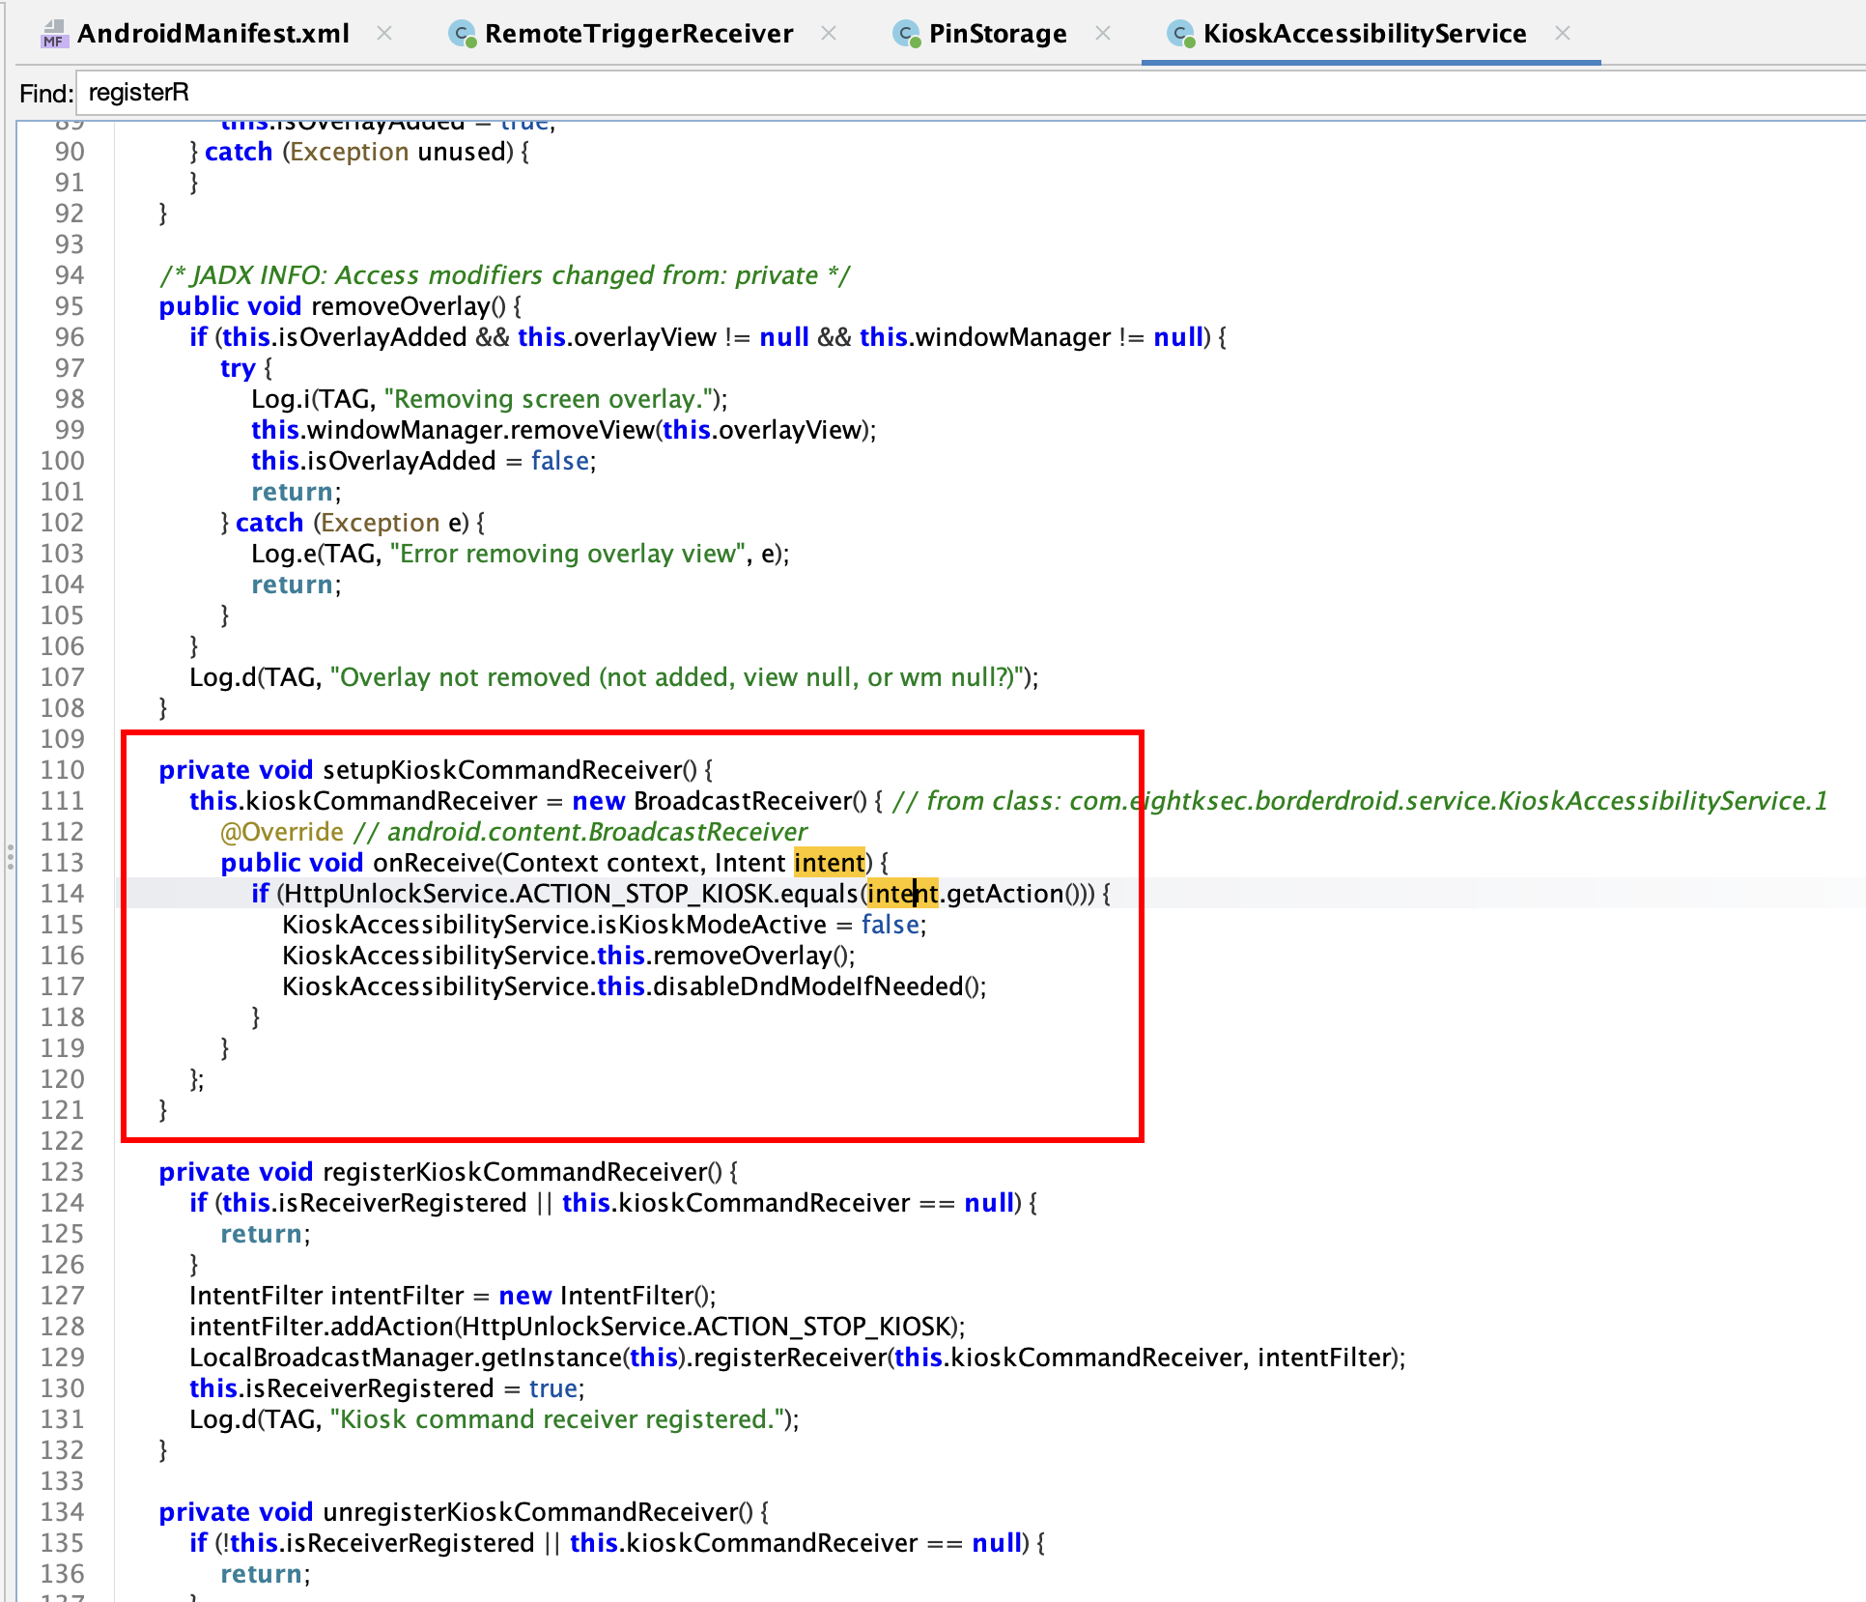Click line number 95 in the gutter
The width and height of the screenshot is (1866, 1602).
coord(70,306)
